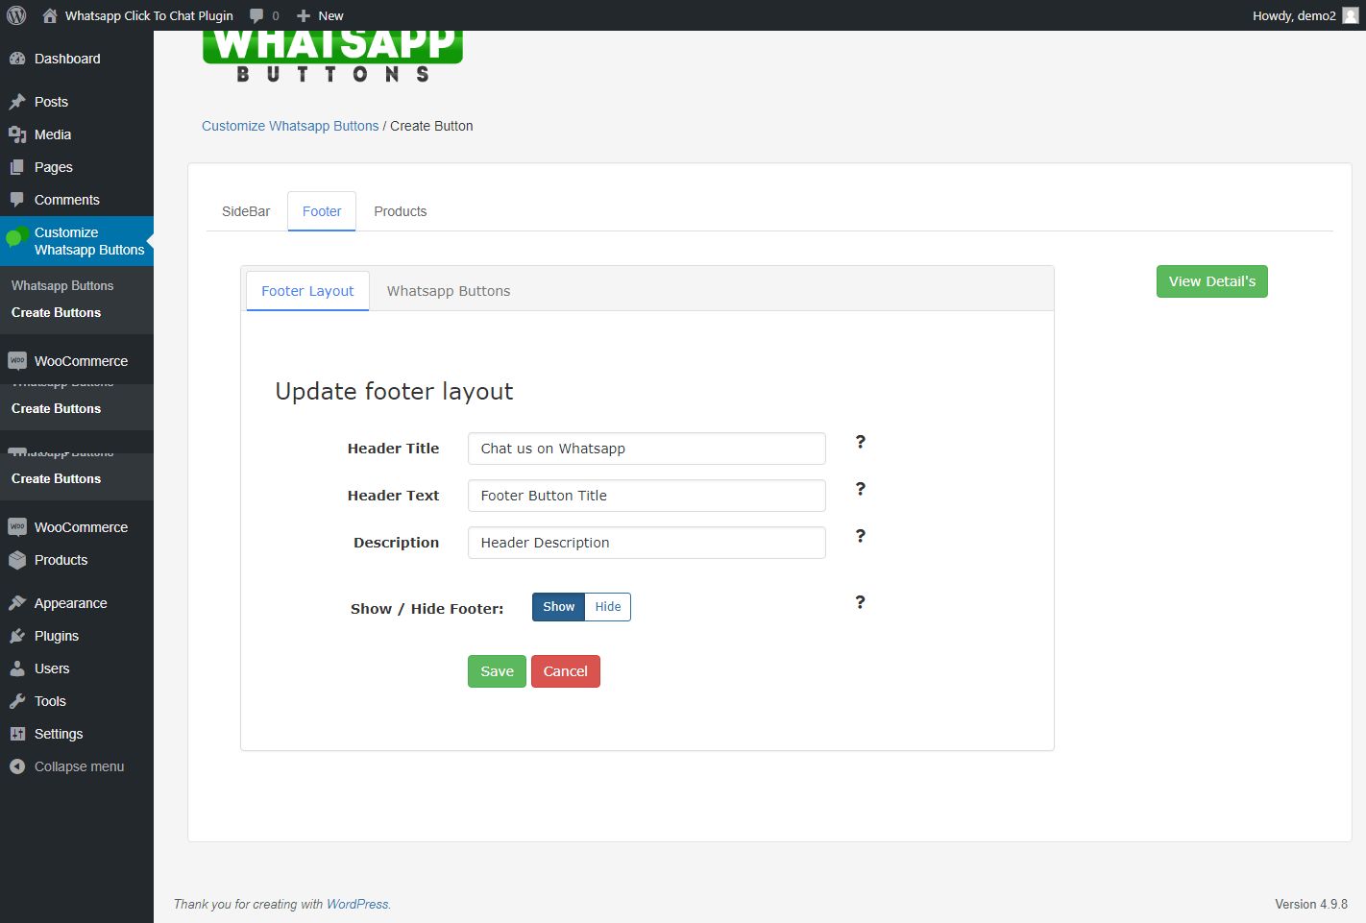Click the Settings icon in the sidebar
The height and width of the screenshot is (923, 1366).
point(17,734)
